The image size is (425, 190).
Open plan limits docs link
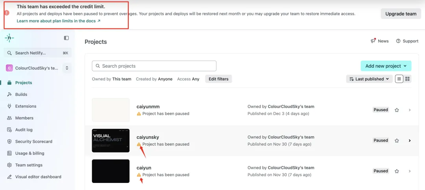coord(58,21)
